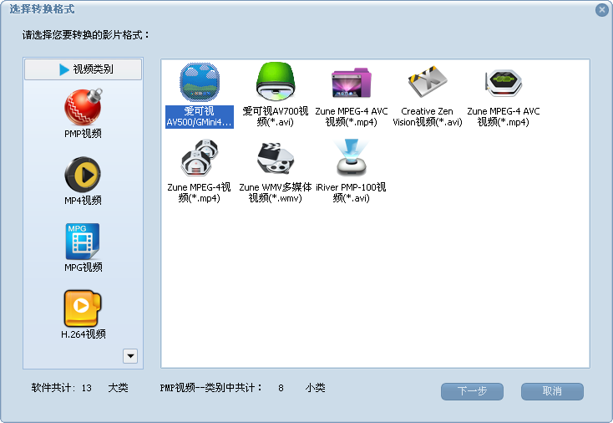Click the Zune WMV多媒体视频(*.wmv) label
Screen dimensions: 613x423
pyautogui.click(x=276, y=192)
